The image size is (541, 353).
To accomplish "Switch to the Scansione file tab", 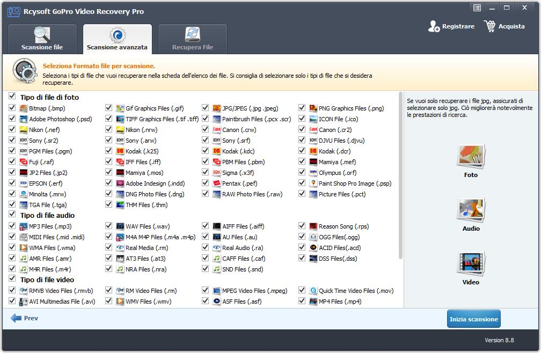I will tap(42, 39).
